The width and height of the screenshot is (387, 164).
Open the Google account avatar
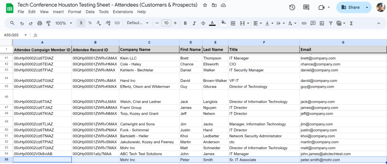point(380,8)
